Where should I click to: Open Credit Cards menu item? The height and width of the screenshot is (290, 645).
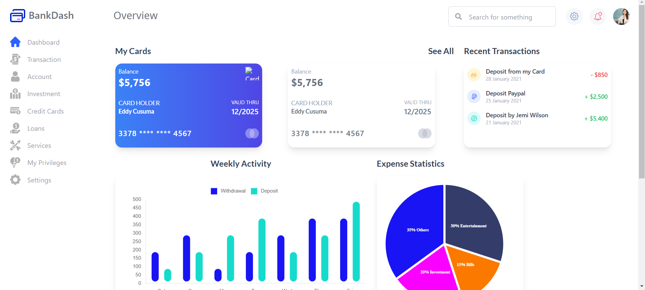coord(45,111)
